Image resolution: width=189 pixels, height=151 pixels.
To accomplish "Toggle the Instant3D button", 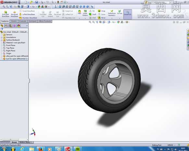I will (128, 13).
